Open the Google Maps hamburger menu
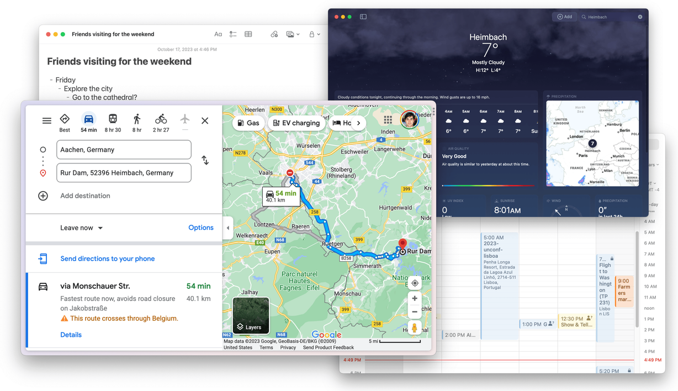Viewport: 678px width, 391px height. 47,121
